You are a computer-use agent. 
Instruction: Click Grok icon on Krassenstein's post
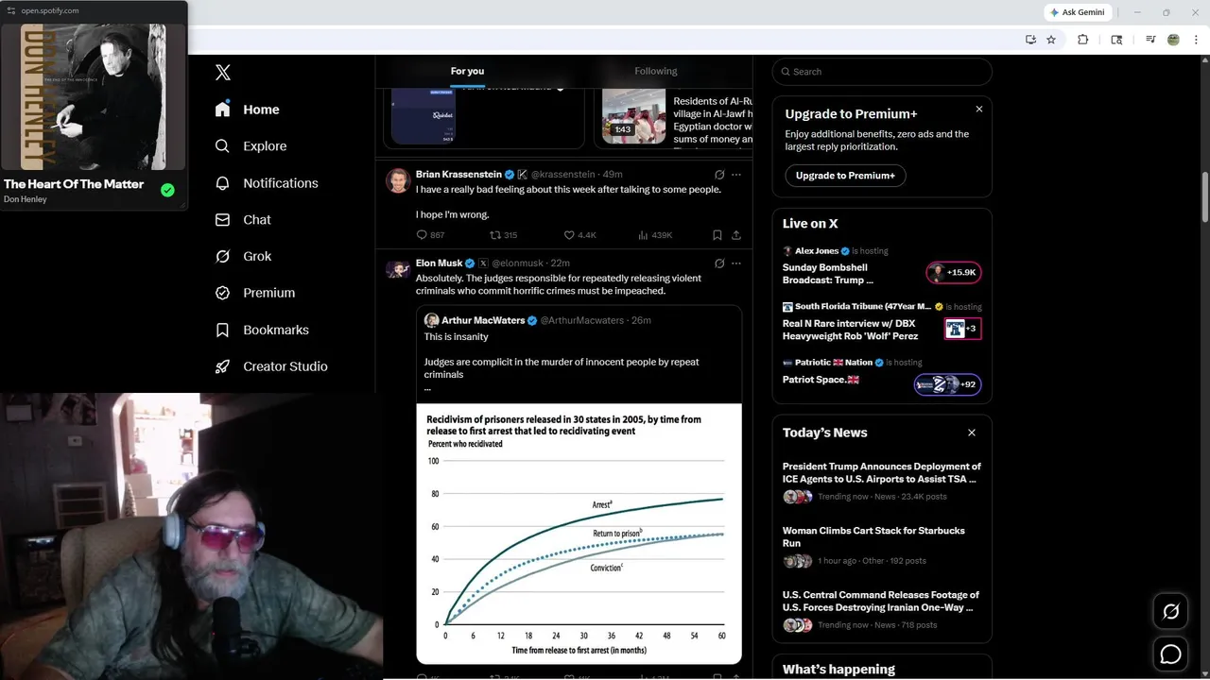point(719,175)
